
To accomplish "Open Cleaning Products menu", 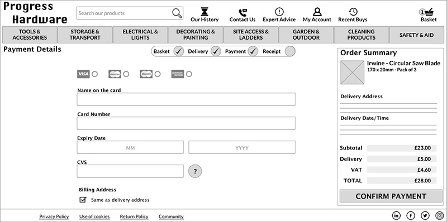I will click(361, 35).
